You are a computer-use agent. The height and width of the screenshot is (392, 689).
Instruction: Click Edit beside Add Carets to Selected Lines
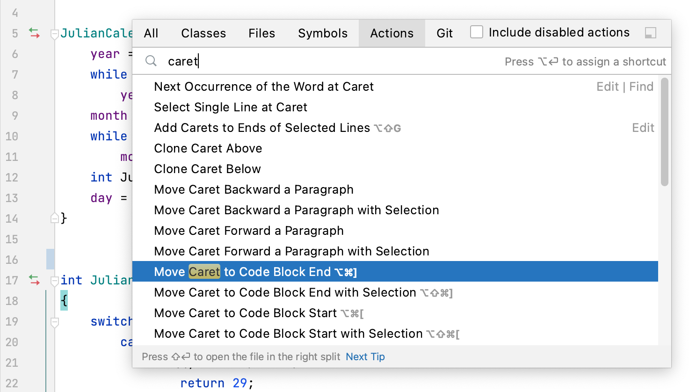643,127
